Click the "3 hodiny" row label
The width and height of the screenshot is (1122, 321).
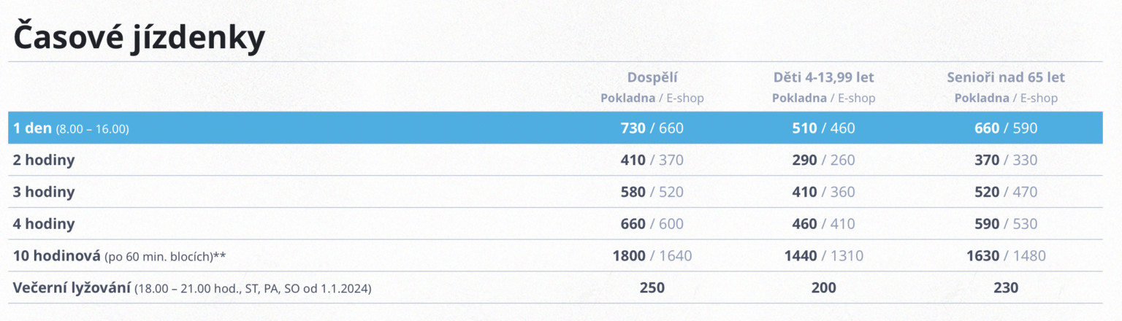pos(44,193)
